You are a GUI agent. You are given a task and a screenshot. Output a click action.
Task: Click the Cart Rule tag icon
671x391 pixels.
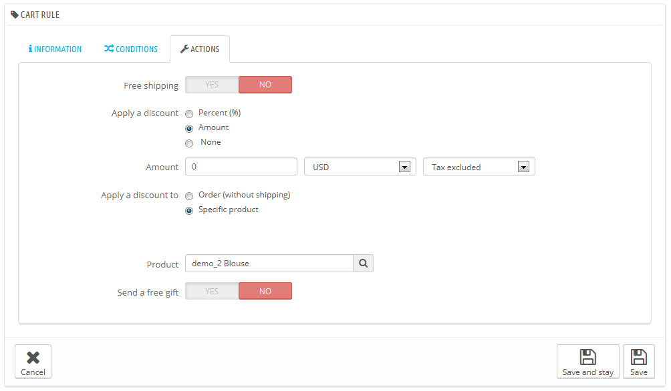click(15, 15)
